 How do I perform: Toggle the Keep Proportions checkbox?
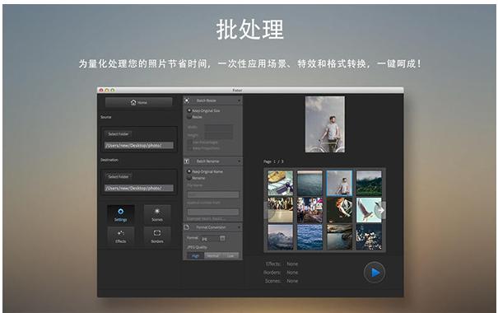(x=190, y=148)
